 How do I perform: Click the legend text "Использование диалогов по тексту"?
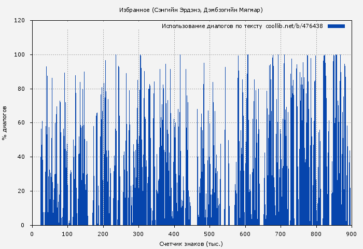(212, 26)
